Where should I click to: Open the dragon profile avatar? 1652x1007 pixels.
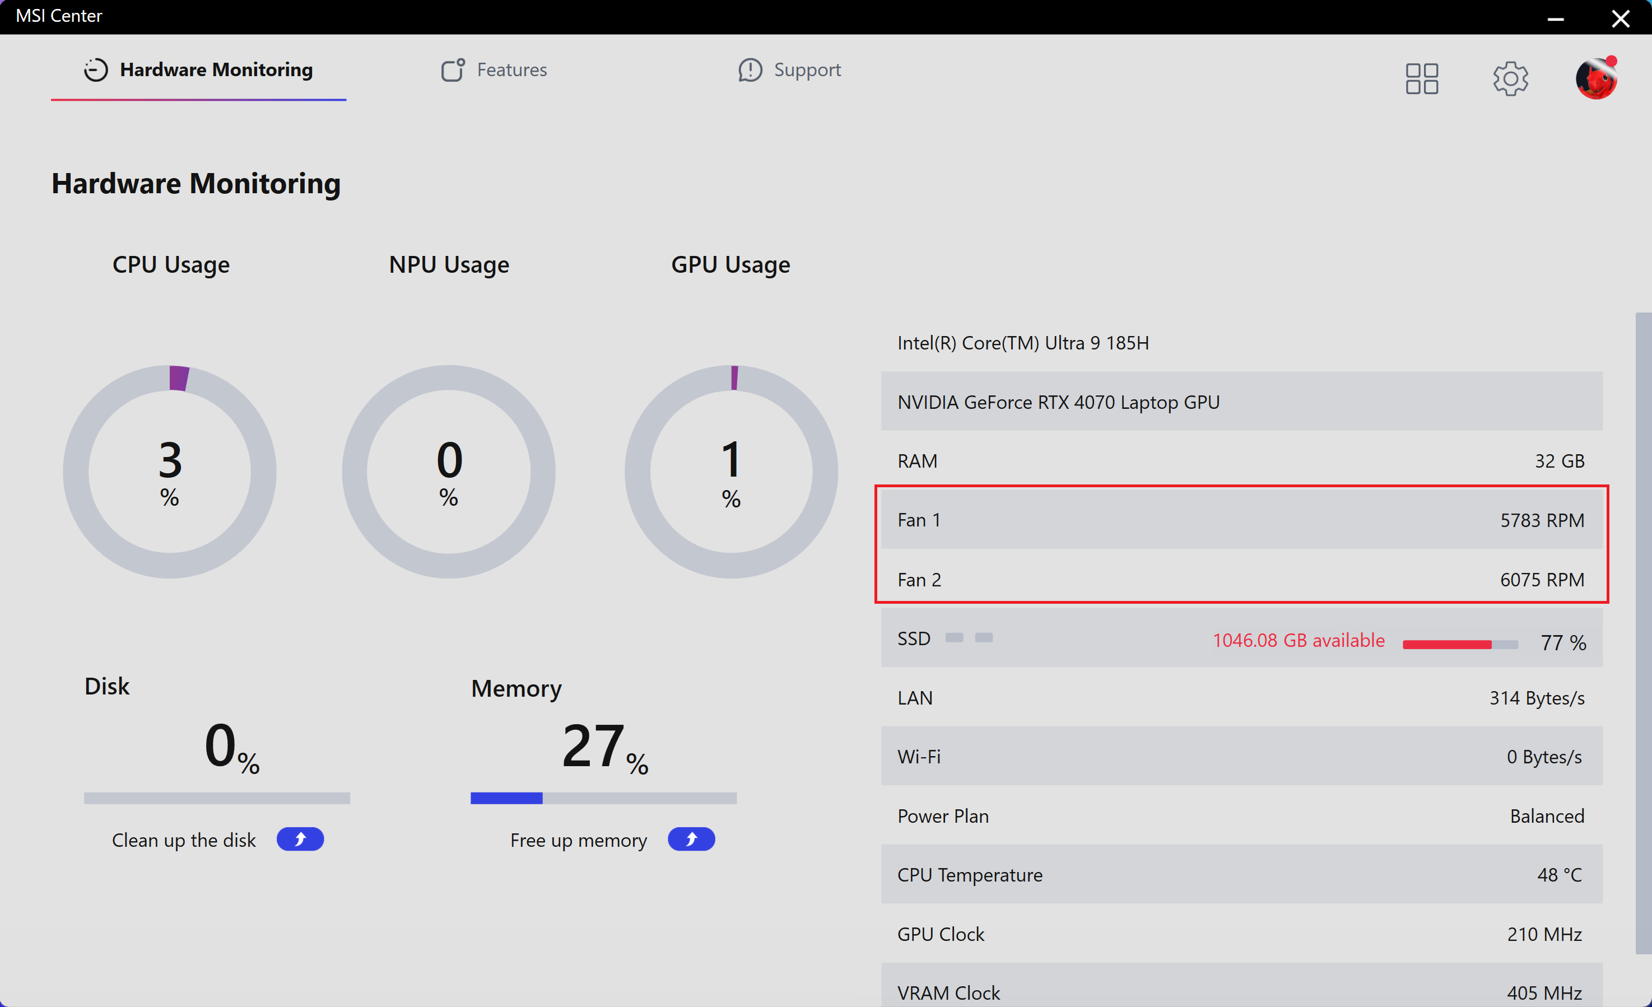tap(1597, 78)
